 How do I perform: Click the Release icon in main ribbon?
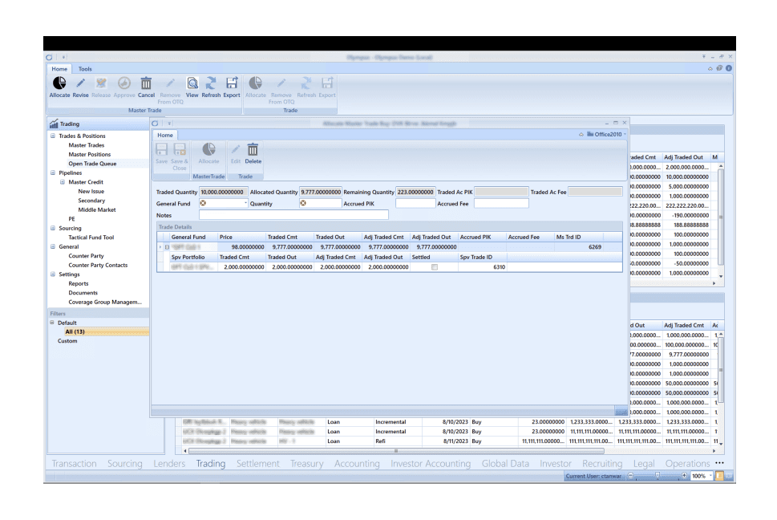click(101, 83)
